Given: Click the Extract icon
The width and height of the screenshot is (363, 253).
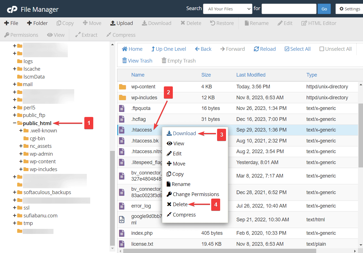Looking at the screenshot, I should (86, 35).
